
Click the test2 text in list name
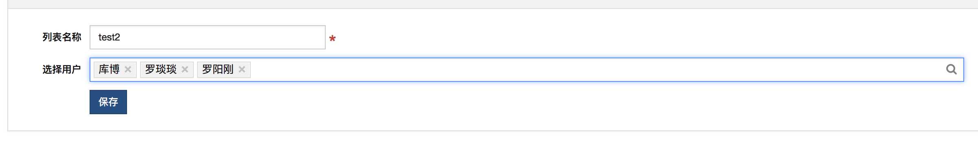coord(109,37)
